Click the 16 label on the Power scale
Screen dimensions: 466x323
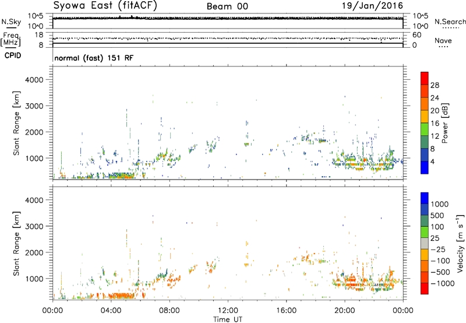435,124
